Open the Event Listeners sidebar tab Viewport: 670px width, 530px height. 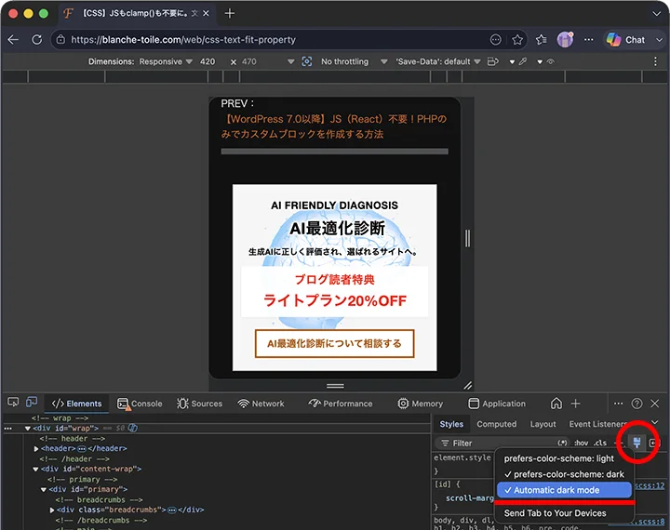597,424
